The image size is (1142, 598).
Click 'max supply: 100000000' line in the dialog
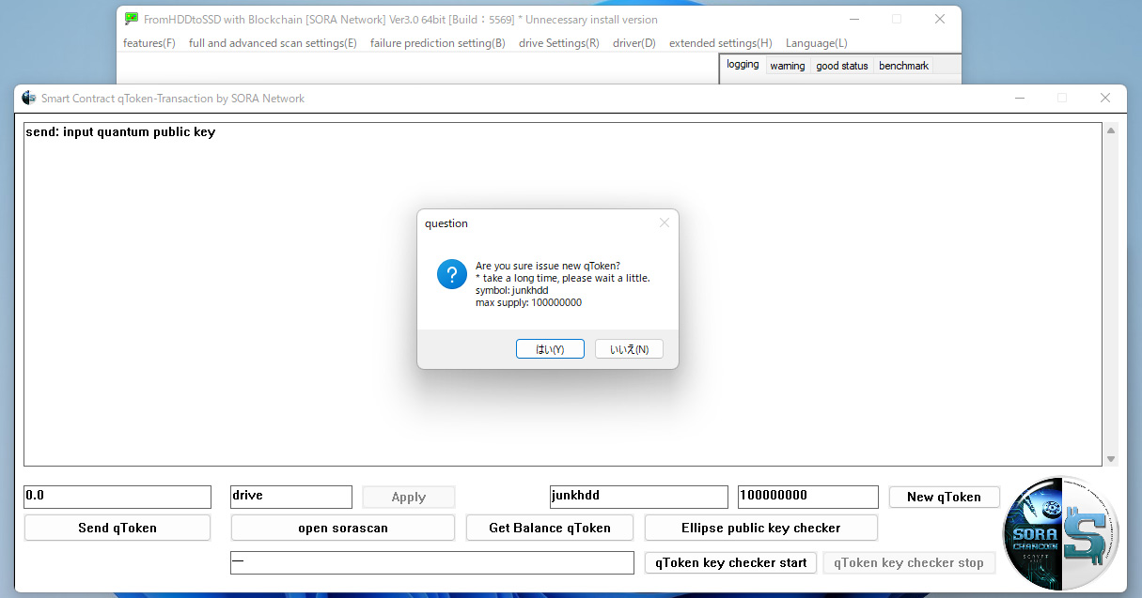click(528, 302)
